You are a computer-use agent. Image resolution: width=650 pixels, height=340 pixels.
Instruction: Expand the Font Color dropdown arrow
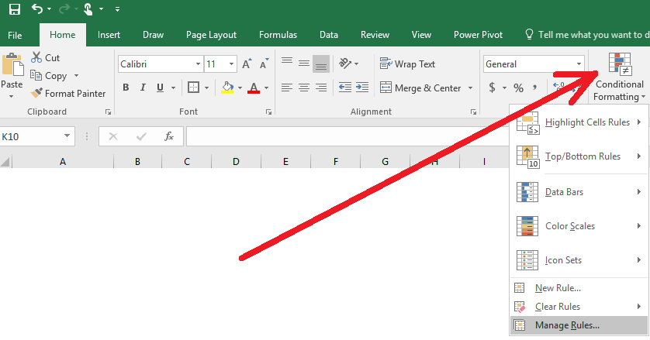267,88
